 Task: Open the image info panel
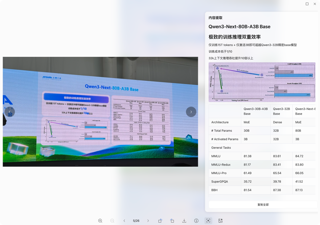(x=196, y=221)
